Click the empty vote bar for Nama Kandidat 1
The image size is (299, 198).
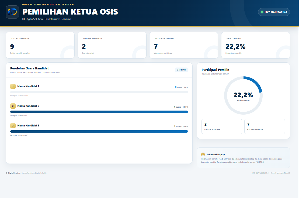point(99,92)
